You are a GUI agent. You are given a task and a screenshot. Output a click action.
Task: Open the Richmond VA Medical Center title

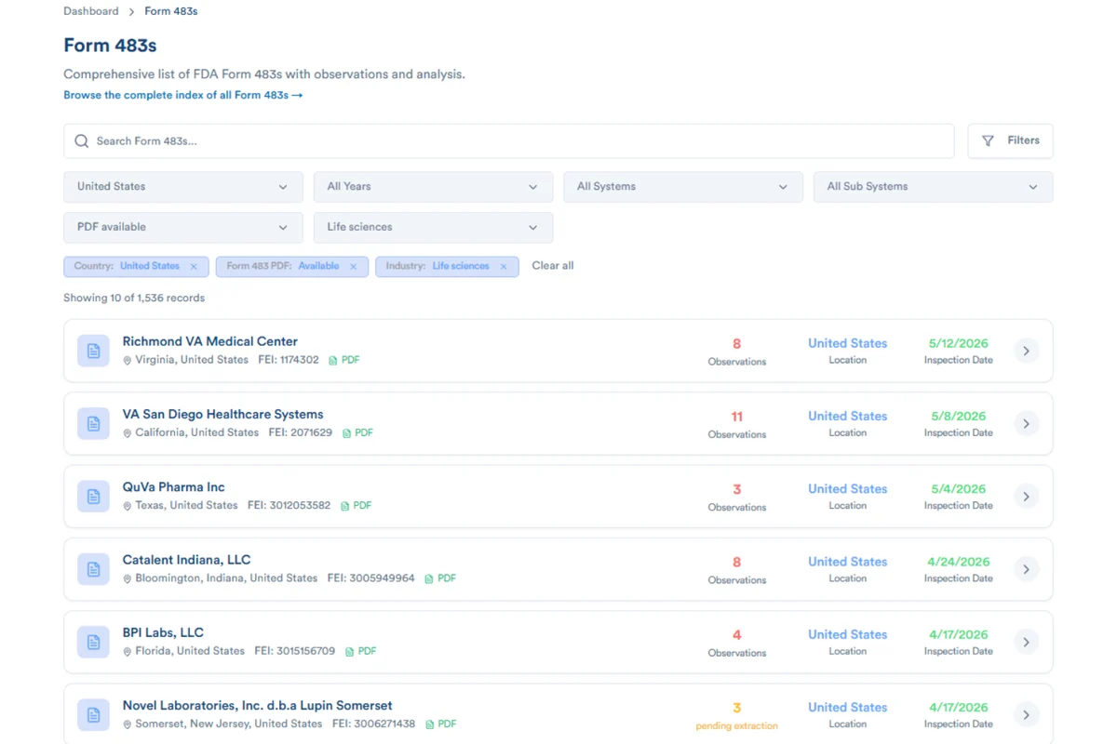(x=210, y=341)
